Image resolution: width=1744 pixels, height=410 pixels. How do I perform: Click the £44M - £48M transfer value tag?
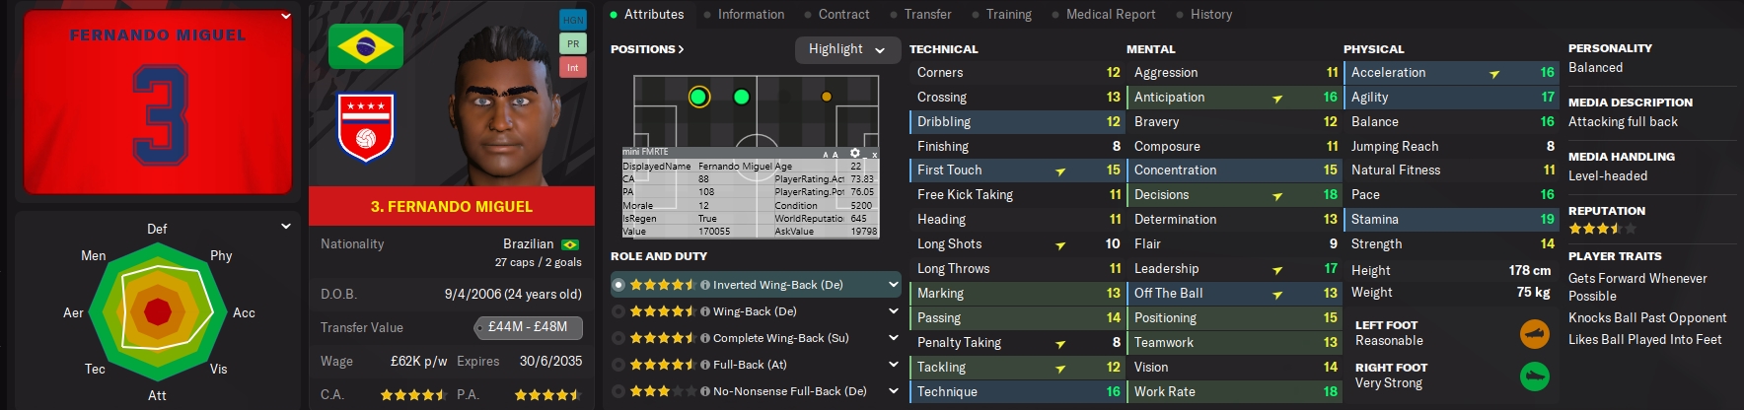coord(528,327)
